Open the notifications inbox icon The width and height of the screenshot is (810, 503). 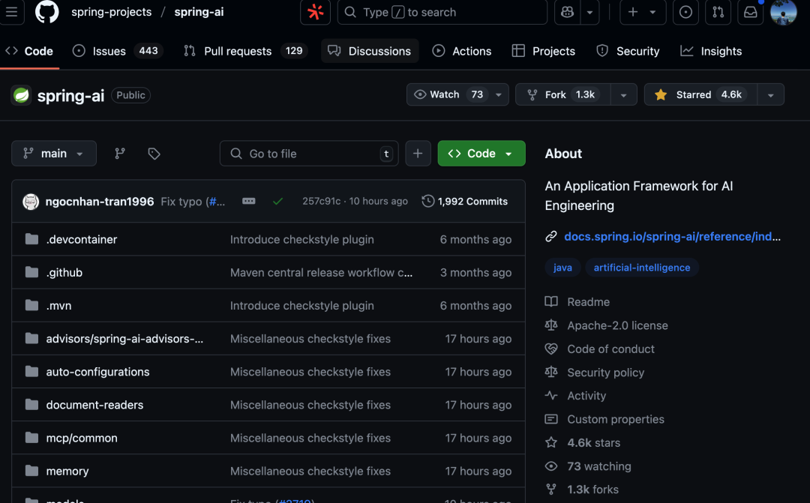point(750,12)
